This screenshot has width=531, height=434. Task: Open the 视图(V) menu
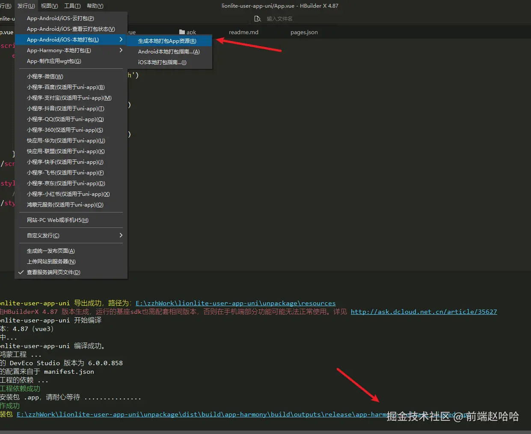49,6
